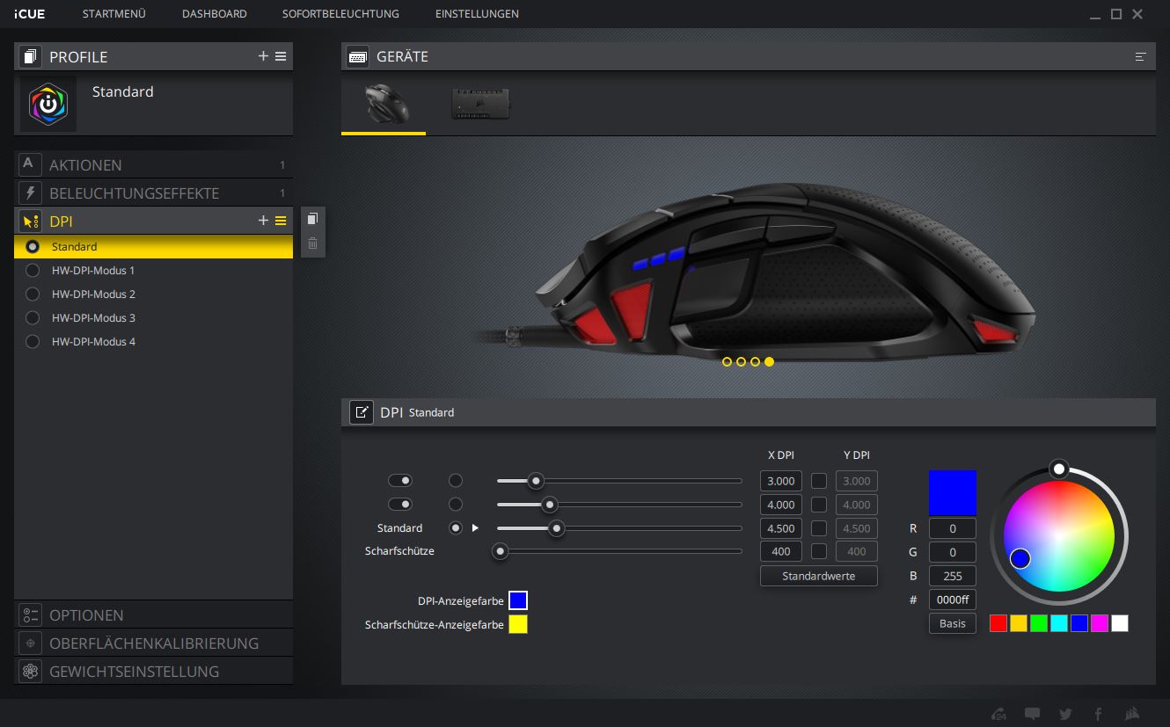The height and width of the screenshot is (727, 1170).
Task: Copy the selected DPI preset
Action: (312, 219)
